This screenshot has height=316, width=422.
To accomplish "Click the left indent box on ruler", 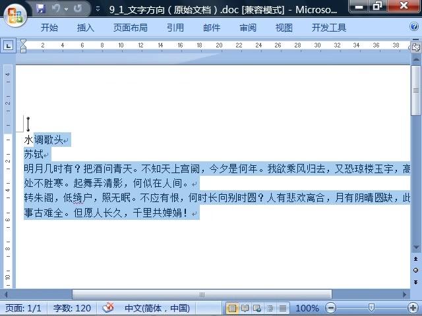I will pyautogui.click(x=24, y=51).
